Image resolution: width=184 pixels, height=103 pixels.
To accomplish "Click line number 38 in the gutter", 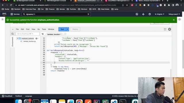I will point(44,50).
